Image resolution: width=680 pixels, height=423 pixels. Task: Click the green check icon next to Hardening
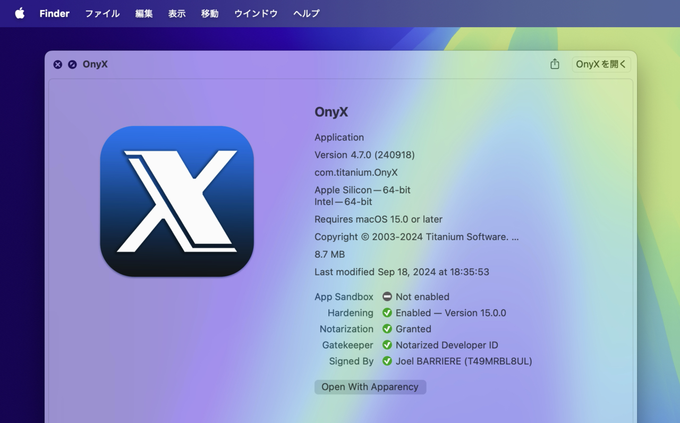coord(387,313)
